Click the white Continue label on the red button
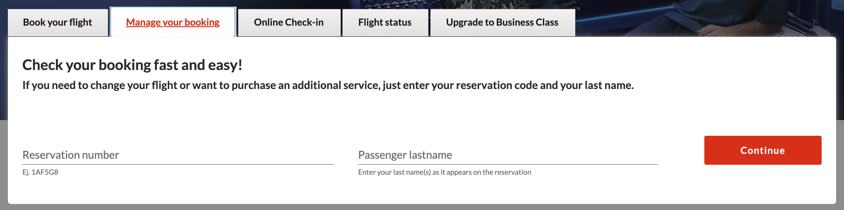 point(762,151)
